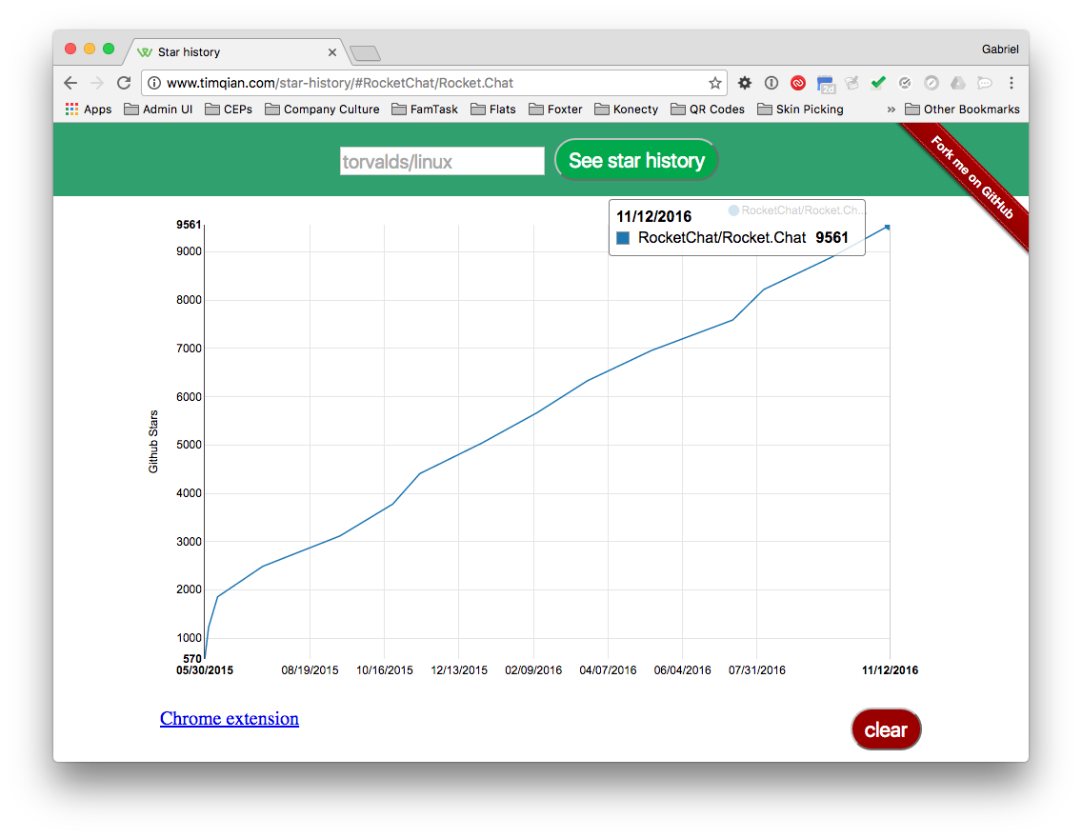Click the See star history button

tap(636, 160)
